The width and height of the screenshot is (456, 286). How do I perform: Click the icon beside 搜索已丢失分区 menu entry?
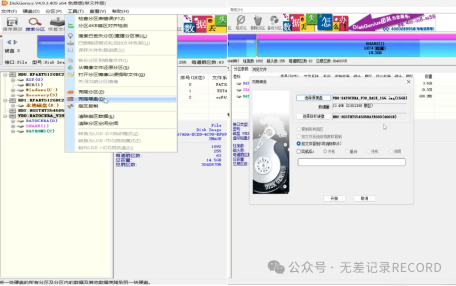tap(71, 36)
